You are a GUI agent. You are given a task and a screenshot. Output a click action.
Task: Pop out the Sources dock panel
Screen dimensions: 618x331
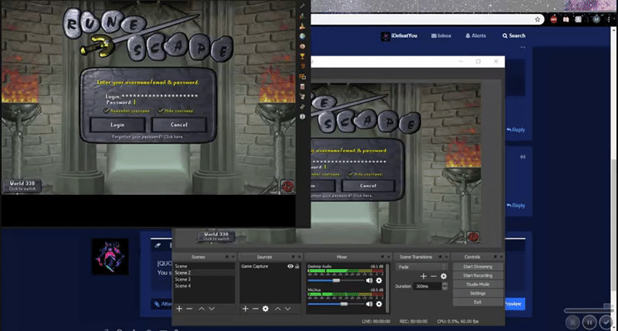point(294,257)
